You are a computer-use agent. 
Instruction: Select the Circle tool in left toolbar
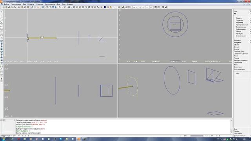2,23
